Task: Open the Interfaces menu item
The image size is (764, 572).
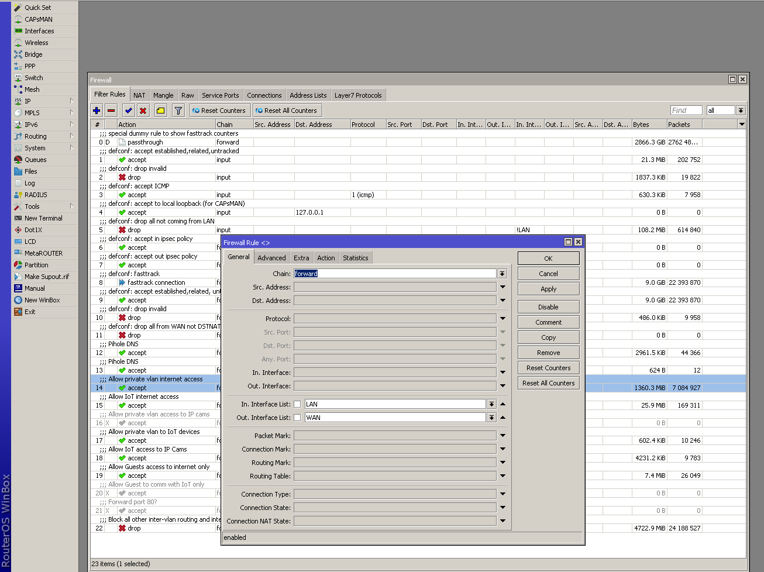Action: 39,31
